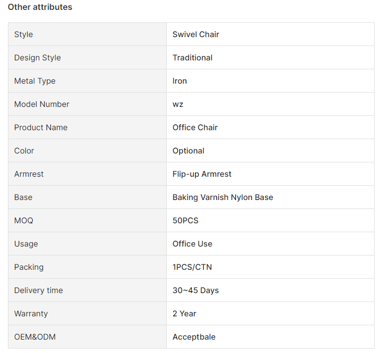Select the Swivel Chair value cell

coord(270,34)
